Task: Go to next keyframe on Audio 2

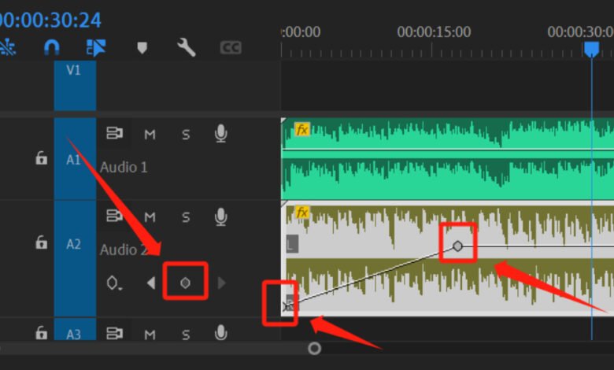Action: [x=222, y=283]
